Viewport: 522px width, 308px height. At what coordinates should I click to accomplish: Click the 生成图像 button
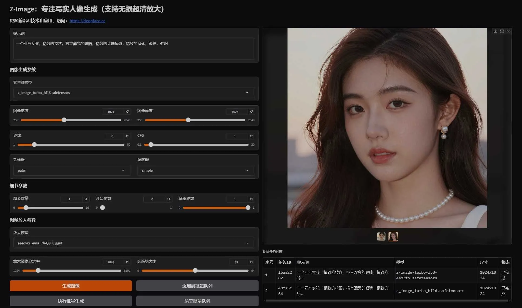click(71, 286)
